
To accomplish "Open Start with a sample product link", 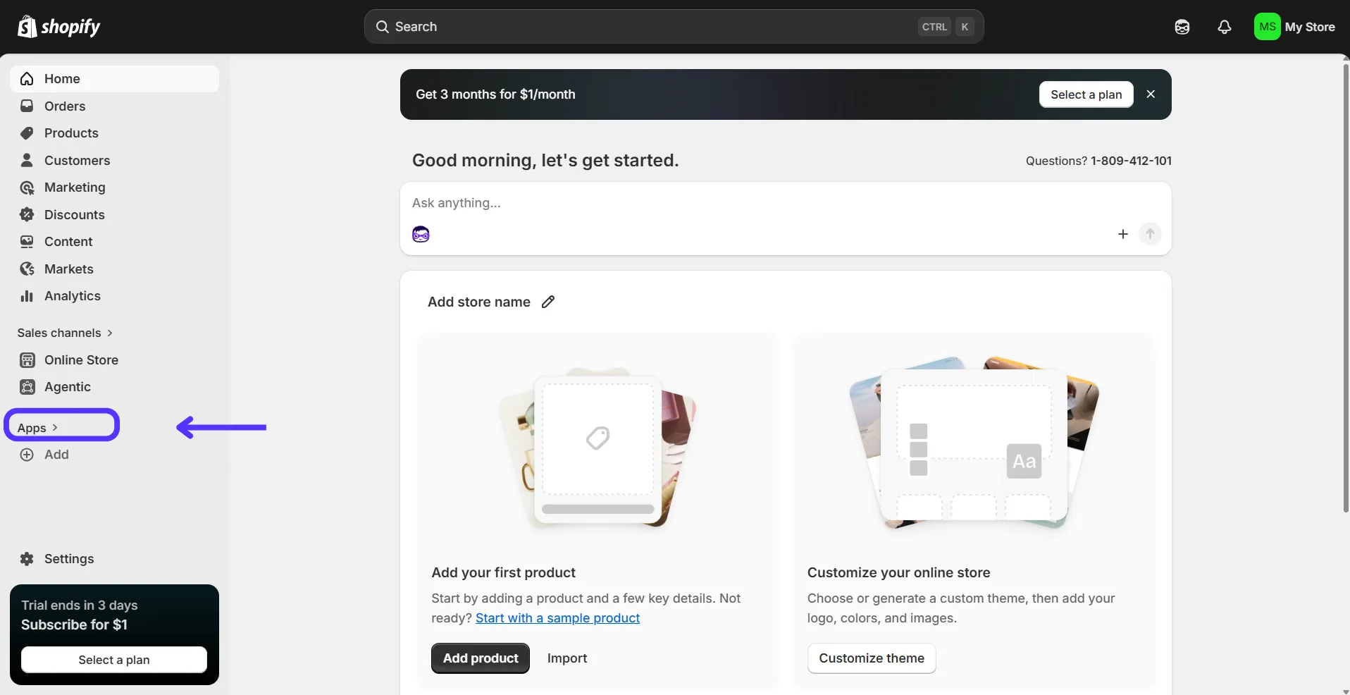I will pos(557,618).
